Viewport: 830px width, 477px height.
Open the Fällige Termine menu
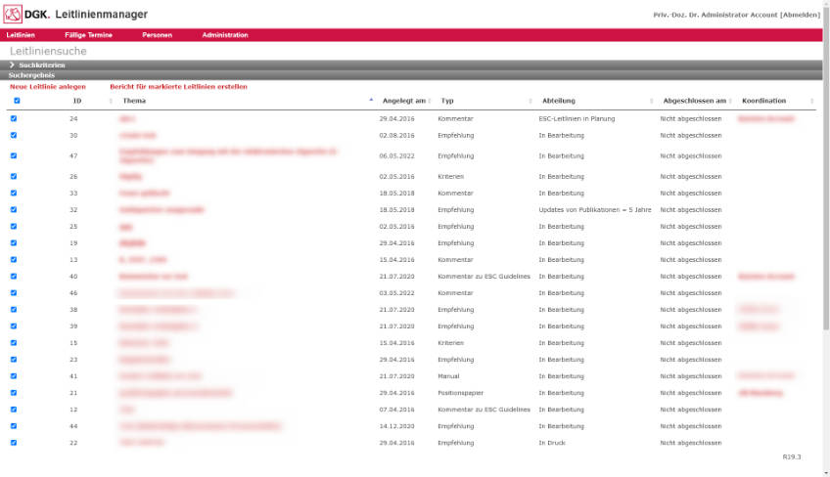click(88, 35)
